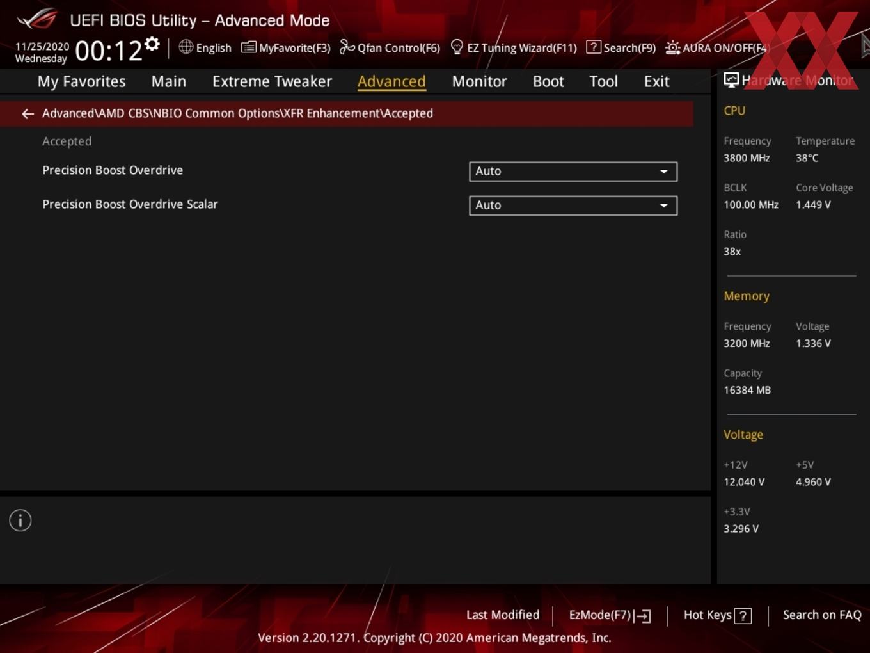The width and height of the screenshot is (870, 653).
Task: Click the back arrow in breadcrumb bar
Action: [x=28, y=114]
